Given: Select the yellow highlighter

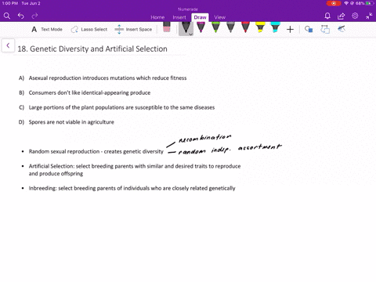Looking at the screenshot, I should coord(260,27).
